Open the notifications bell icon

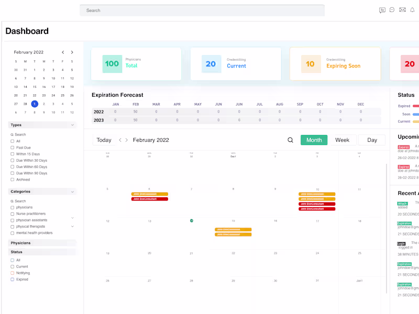click(412, 10)
